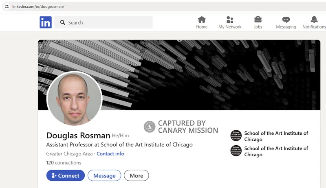Screen dimensions: 326x188
Task: View the 120 connections link
Action: point(64,163)
